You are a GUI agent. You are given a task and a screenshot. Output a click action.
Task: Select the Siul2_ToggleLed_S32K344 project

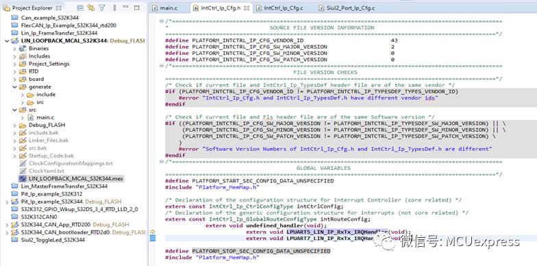(53, 240)
